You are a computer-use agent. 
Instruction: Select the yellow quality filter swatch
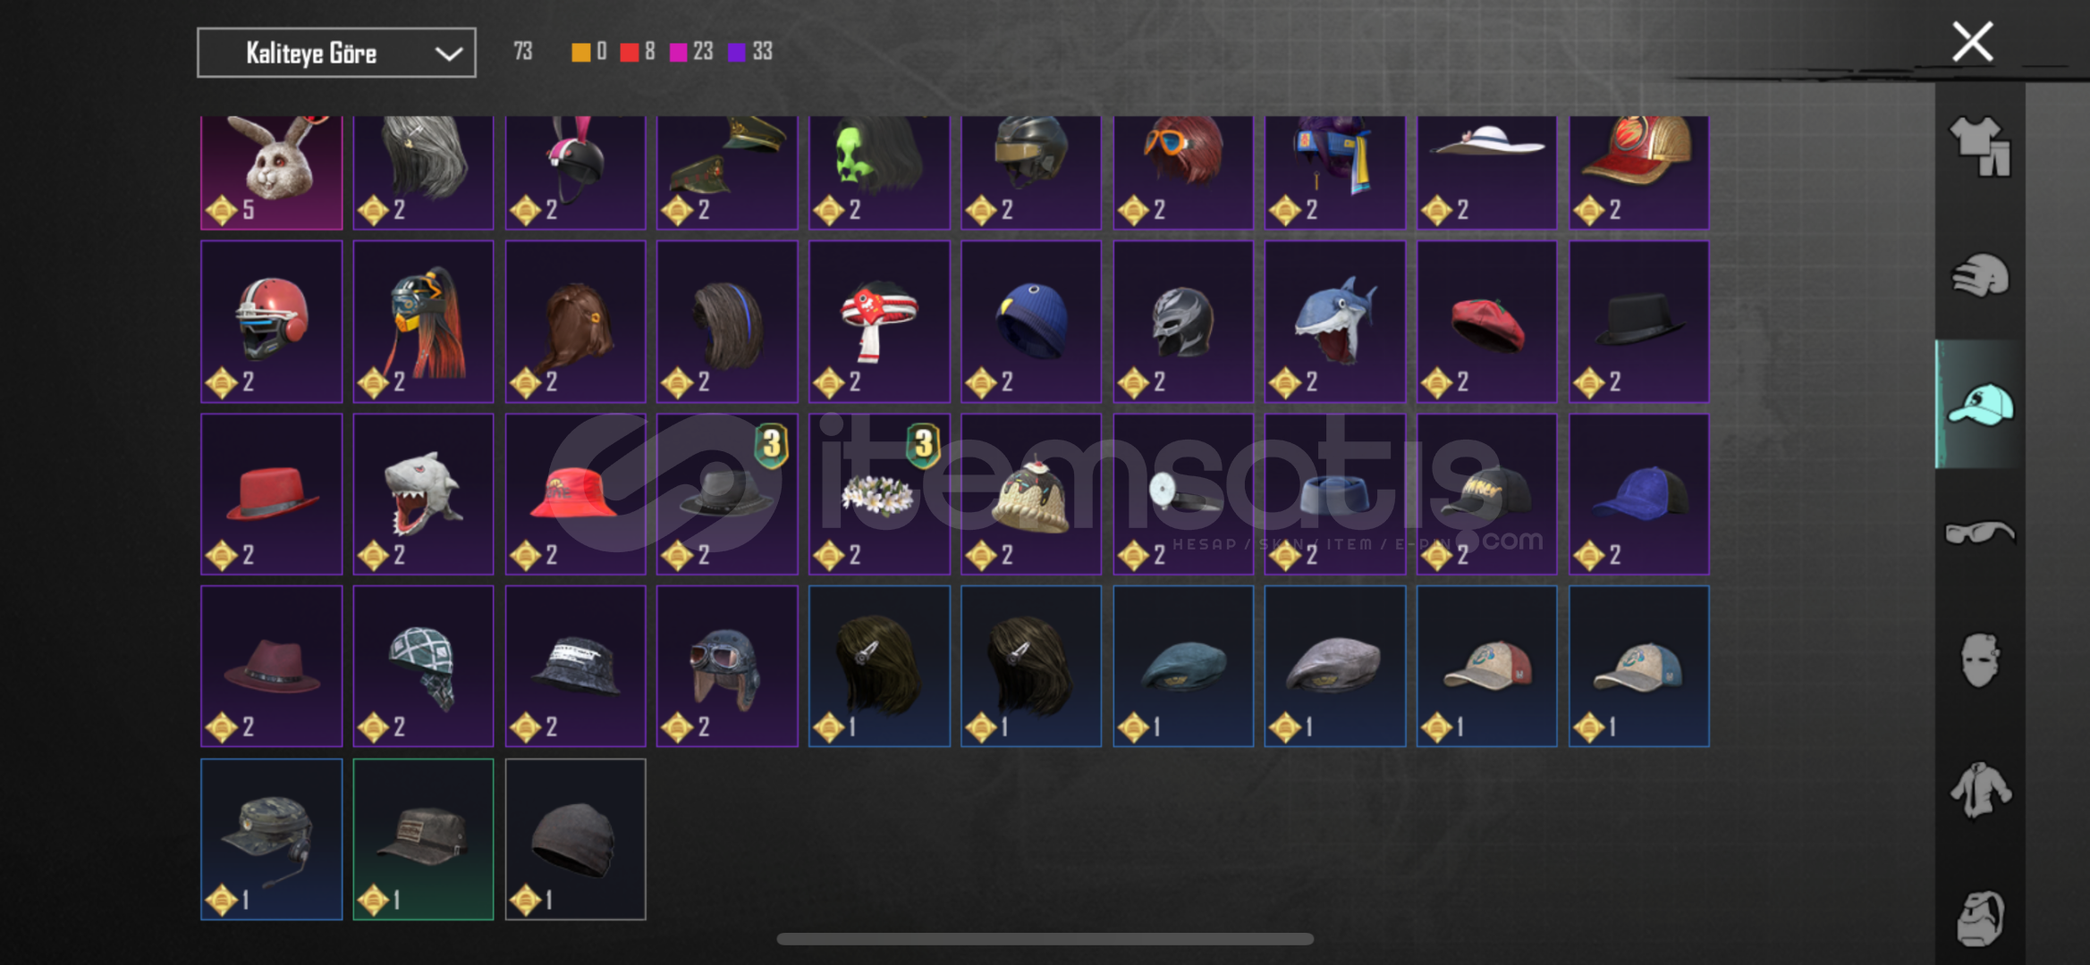(x=581, y=52)
